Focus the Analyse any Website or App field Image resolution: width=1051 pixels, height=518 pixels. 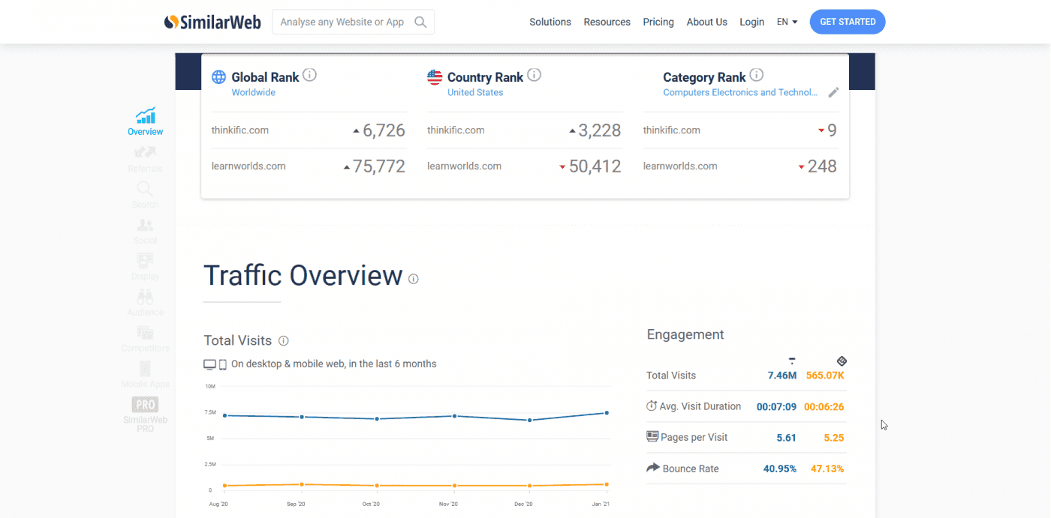pos(353,22)
